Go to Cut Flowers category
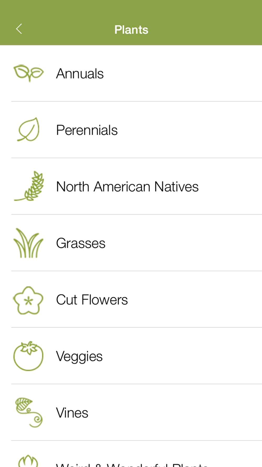 (x=92, y=300)
